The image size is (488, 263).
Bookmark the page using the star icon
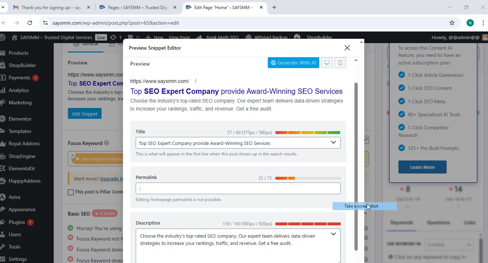(452, 22)
